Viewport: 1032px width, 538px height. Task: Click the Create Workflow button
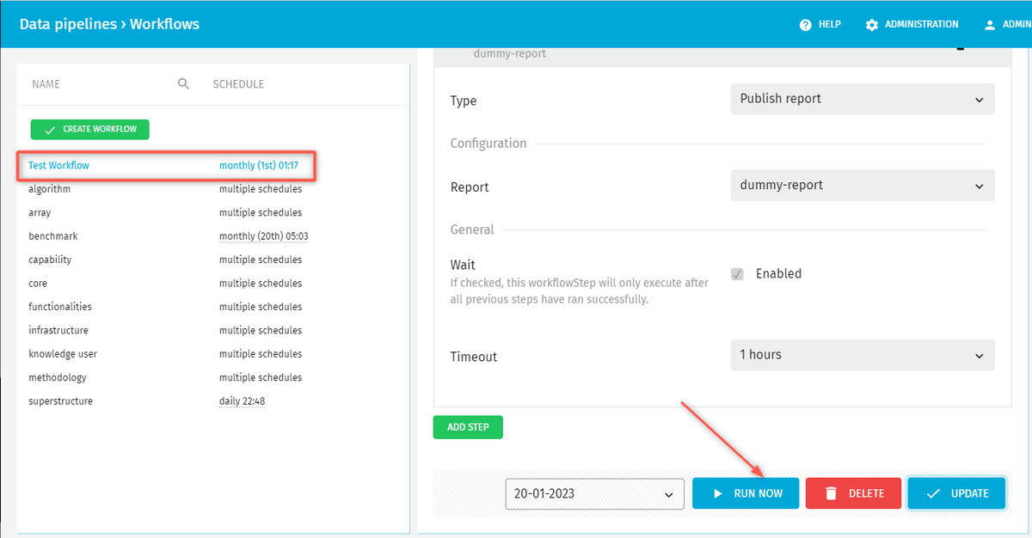90,129
